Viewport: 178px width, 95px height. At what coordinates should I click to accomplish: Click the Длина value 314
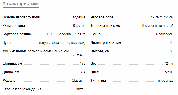coord(83,72)
